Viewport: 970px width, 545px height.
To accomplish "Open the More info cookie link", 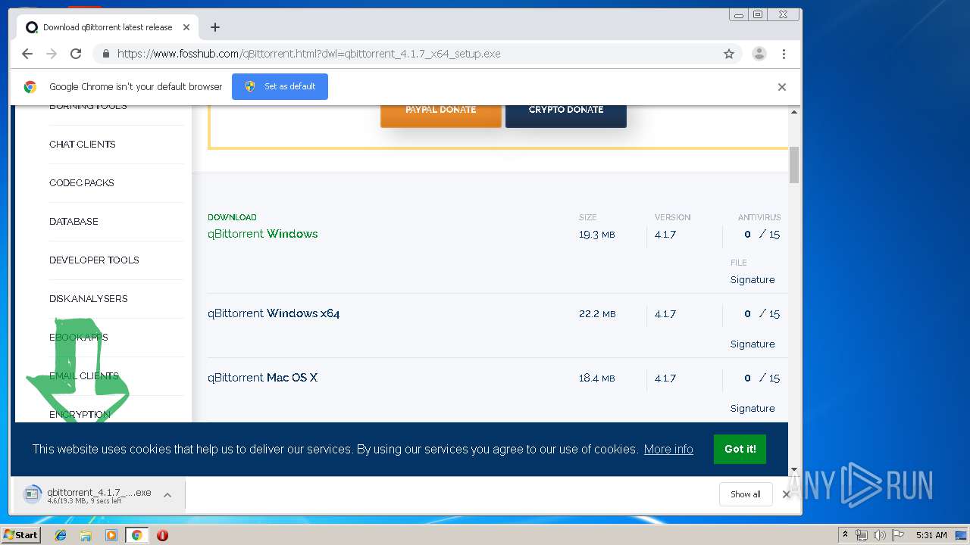I will pyautogui.click(x=668, y=449).
